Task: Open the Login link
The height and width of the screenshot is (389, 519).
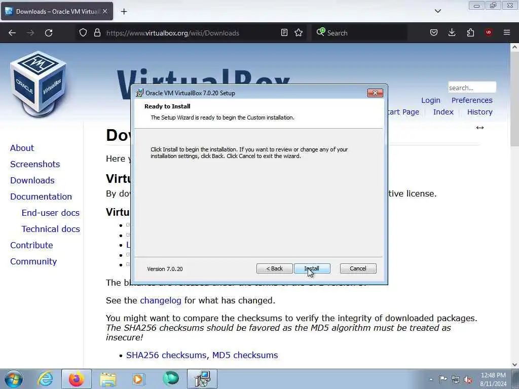Action: click(x=431, y=100)
